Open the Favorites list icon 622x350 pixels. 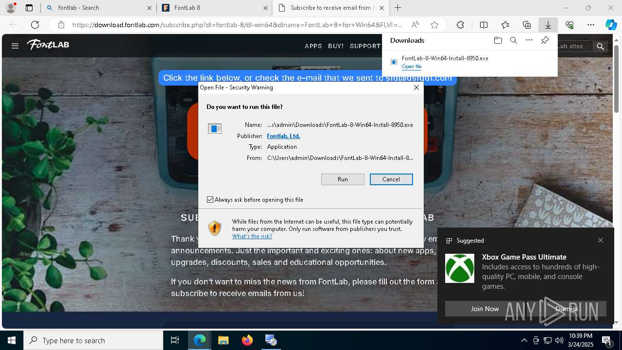tap(505, 25)
